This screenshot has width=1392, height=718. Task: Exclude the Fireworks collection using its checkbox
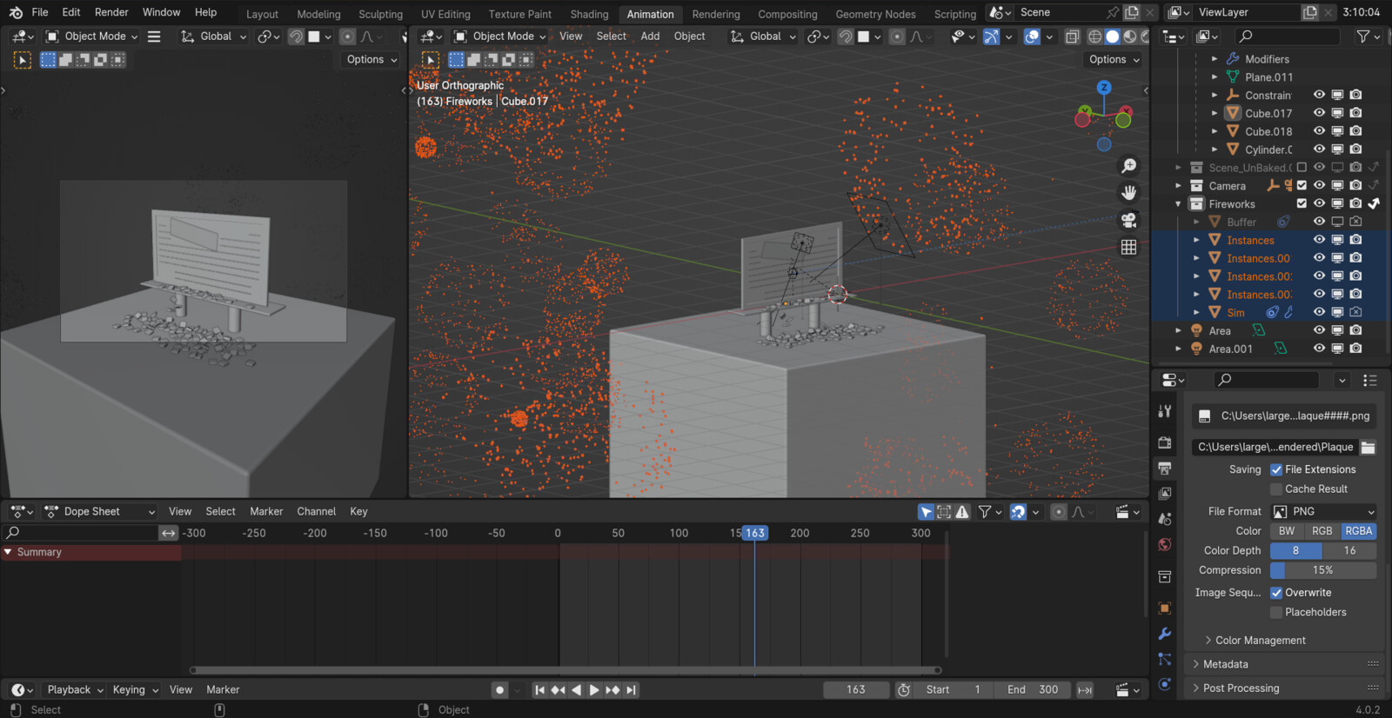click(x=1302, y=203)
